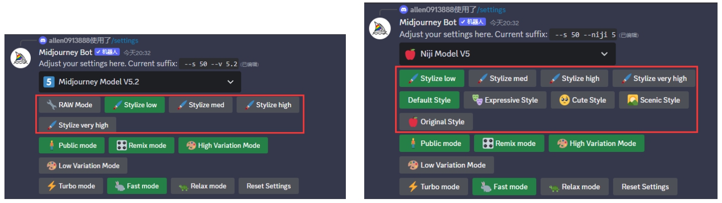
Task: Choose Default Style in Niji panel
Action: pyautogui.click(x=429, y=100)
